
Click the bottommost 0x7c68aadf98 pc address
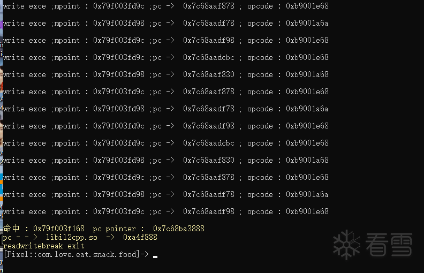209,211
